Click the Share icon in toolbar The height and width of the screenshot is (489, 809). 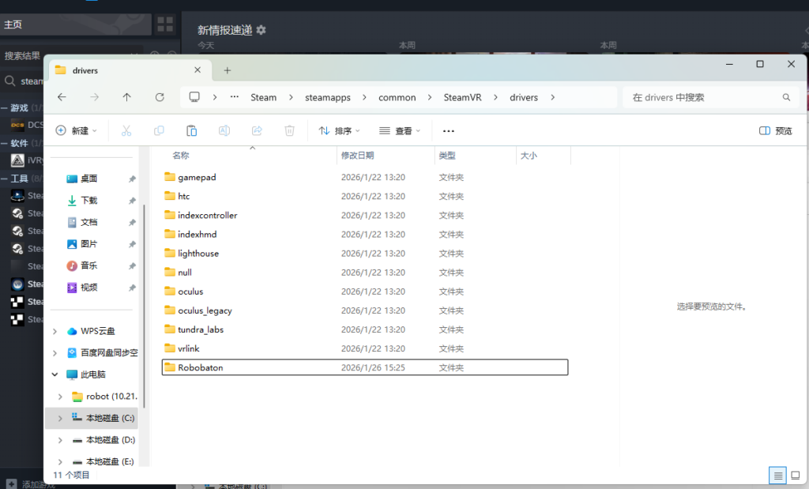tap(257, 131)
